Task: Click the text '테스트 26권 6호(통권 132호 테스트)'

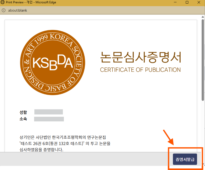Action: (52, 144)
